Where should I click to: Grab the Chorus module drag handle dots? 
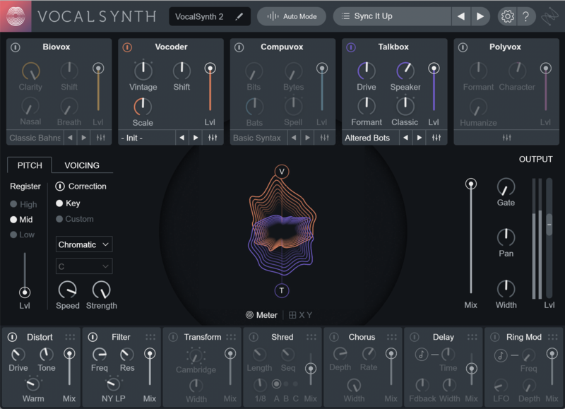(x=392, y=337)
